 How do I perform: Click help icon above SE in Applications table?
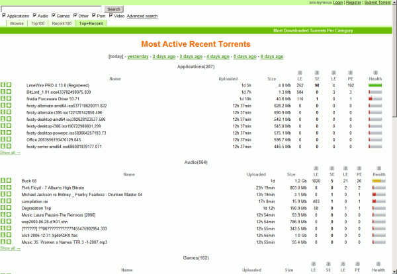tap(317, 73)
